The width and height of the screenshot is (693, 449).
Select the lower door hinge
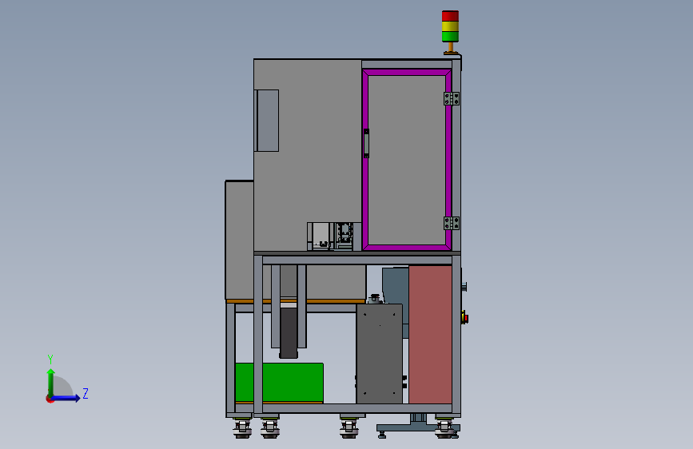coord(452,223)
